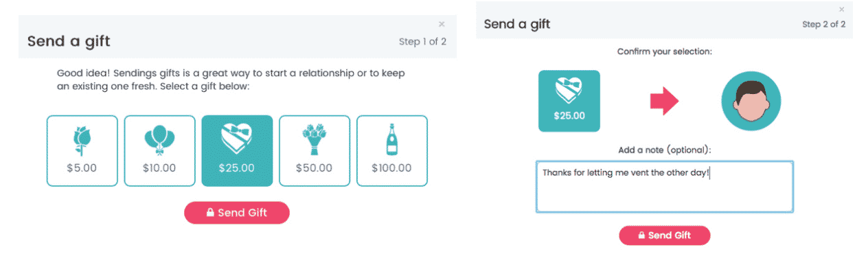
Task: Click the selected $25.00 gift tile in confirmation
Action: (569, 101)
